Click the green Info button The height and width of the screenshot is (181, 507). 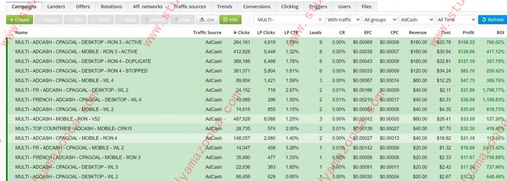(230, 20)
